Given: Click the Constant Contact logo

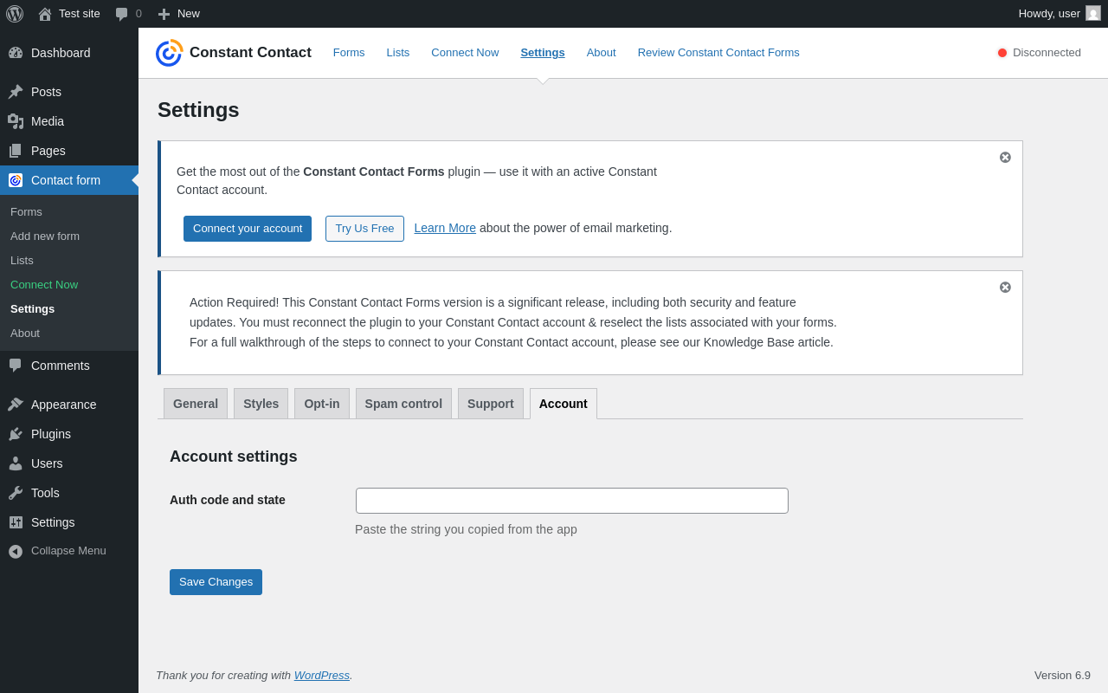Looking at the screenshot, I should pos(169,53).
